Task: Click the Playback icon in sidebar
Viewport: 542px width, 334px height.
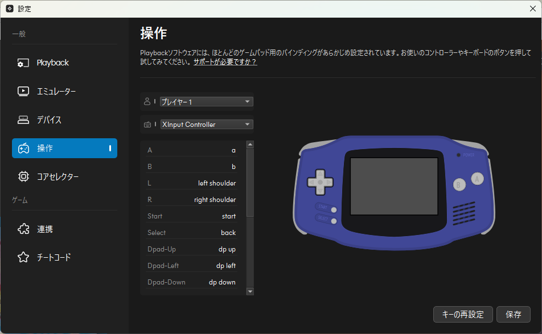Action: (23, 63)
